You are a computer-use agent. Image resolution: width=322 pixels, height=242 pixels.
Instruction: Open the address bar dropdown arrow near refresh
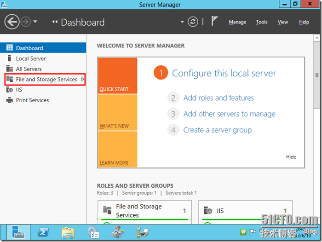[x=182, y=22]
